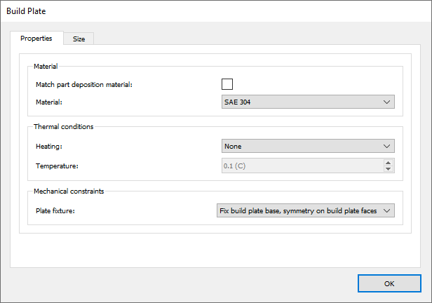The width and height of the screenshot is (432, 303).
Task: Switch to the Size tab
Action: pos(79,39)
